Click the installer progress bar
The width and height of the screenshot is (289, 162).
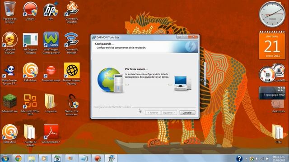[x=149, y=85]
